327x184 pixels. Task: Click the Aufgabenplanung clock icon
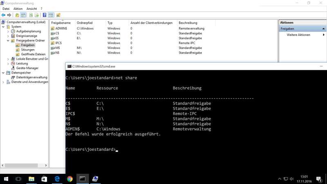click(13, 31)
